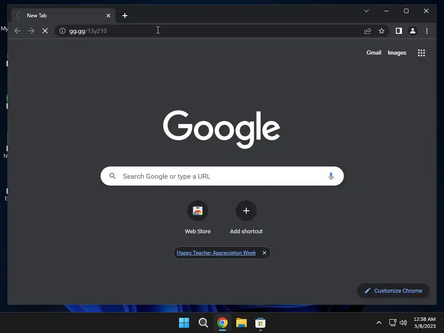This screenshot has width=444, height=333.
Task: Open File Explorer from taskbar
Action: 241,323
